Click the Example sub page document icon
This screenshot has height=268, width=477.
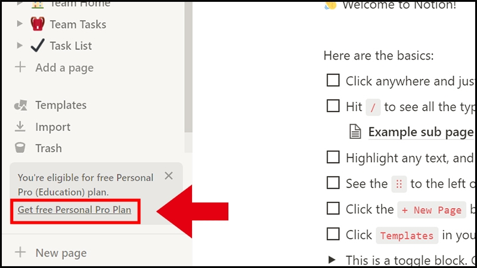pyautogui.click(x=355, y=132)
